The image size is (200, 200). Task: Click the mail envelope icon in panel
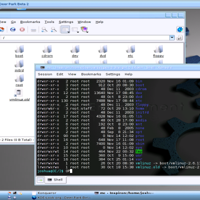coord(20,193)
